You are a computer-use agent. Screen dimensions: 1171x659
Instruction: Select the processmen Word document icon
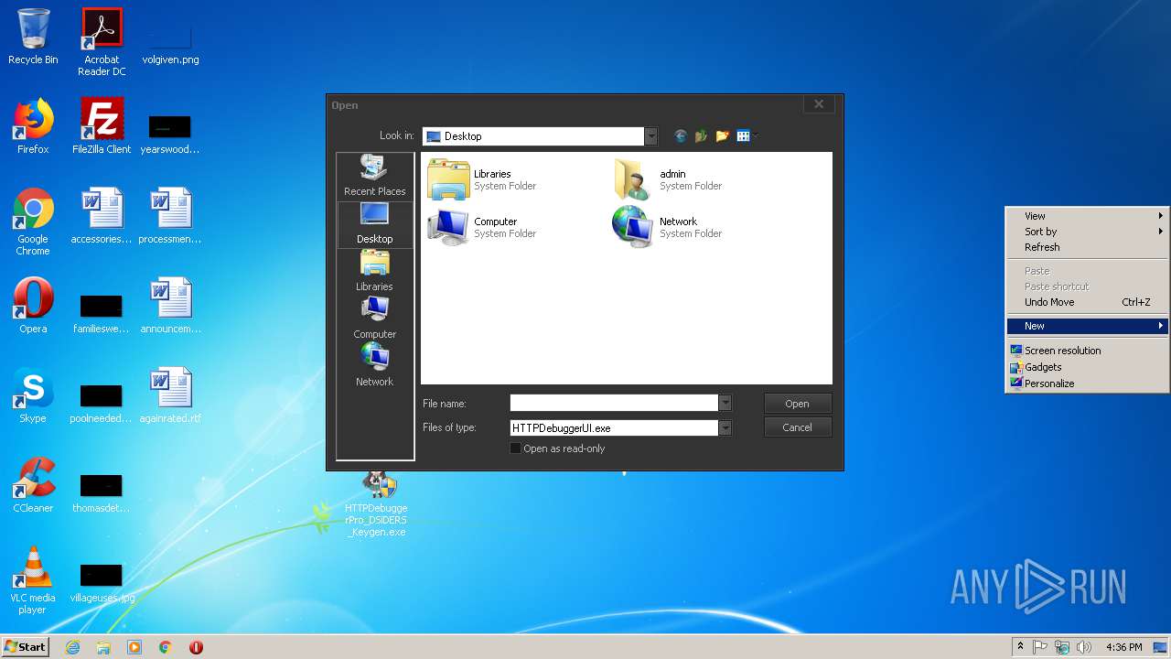[170, 216]
